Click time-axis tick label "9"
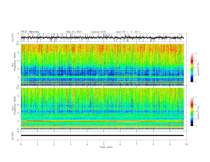 (170, 144)
